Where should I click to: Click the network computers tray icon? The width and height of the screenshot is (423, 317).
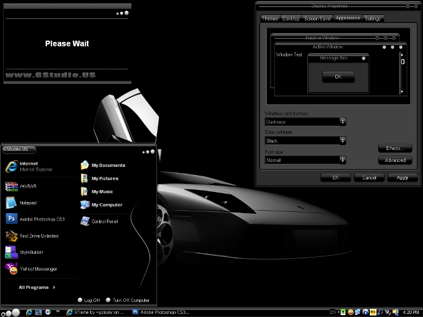click(357, 312)
